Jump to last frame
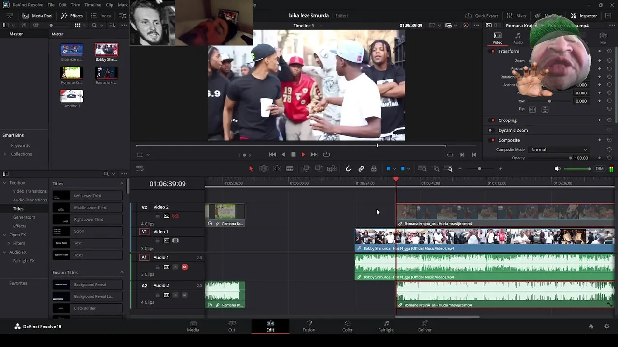 pyautogui.click(x=314, y=154)
